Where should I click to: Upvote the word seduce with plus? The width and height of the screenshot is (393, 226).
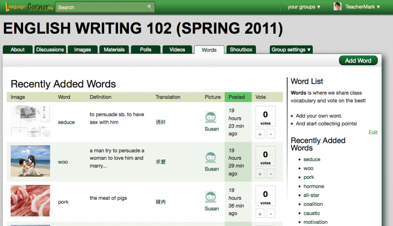pos(260,134)
